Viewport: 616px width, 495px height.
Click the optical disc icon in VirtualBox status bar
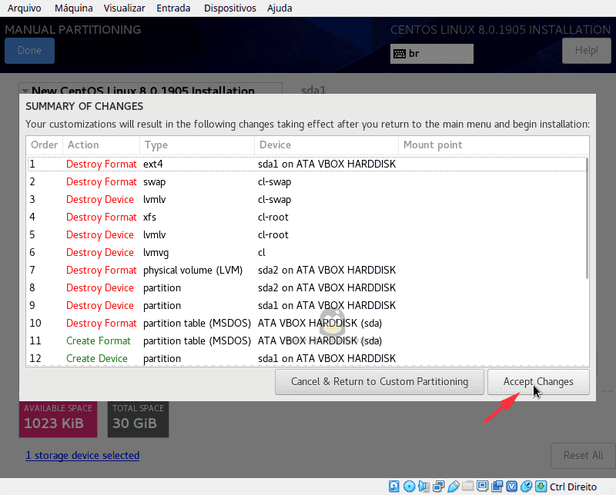(410, 487)
